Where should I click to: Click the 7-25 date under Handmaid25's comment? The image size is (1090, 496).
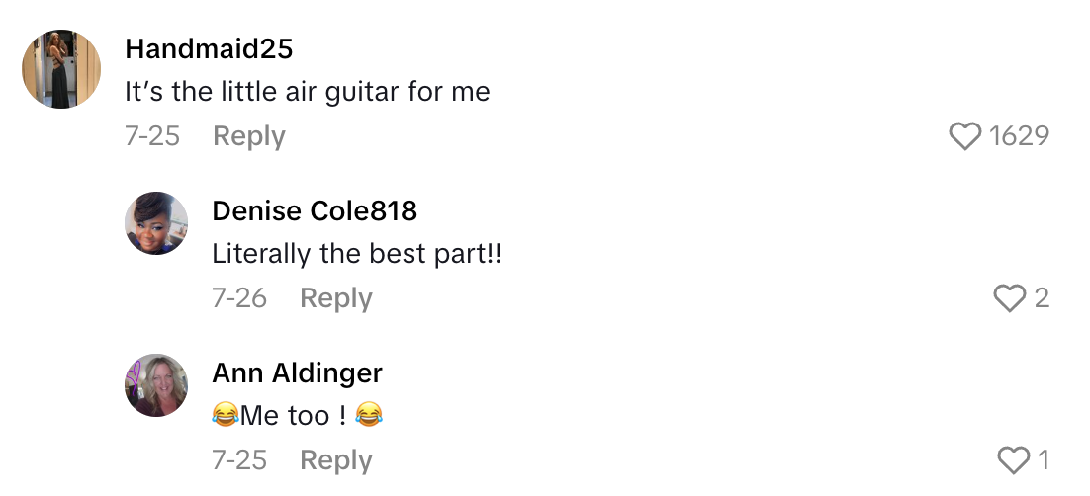point(152,136)
